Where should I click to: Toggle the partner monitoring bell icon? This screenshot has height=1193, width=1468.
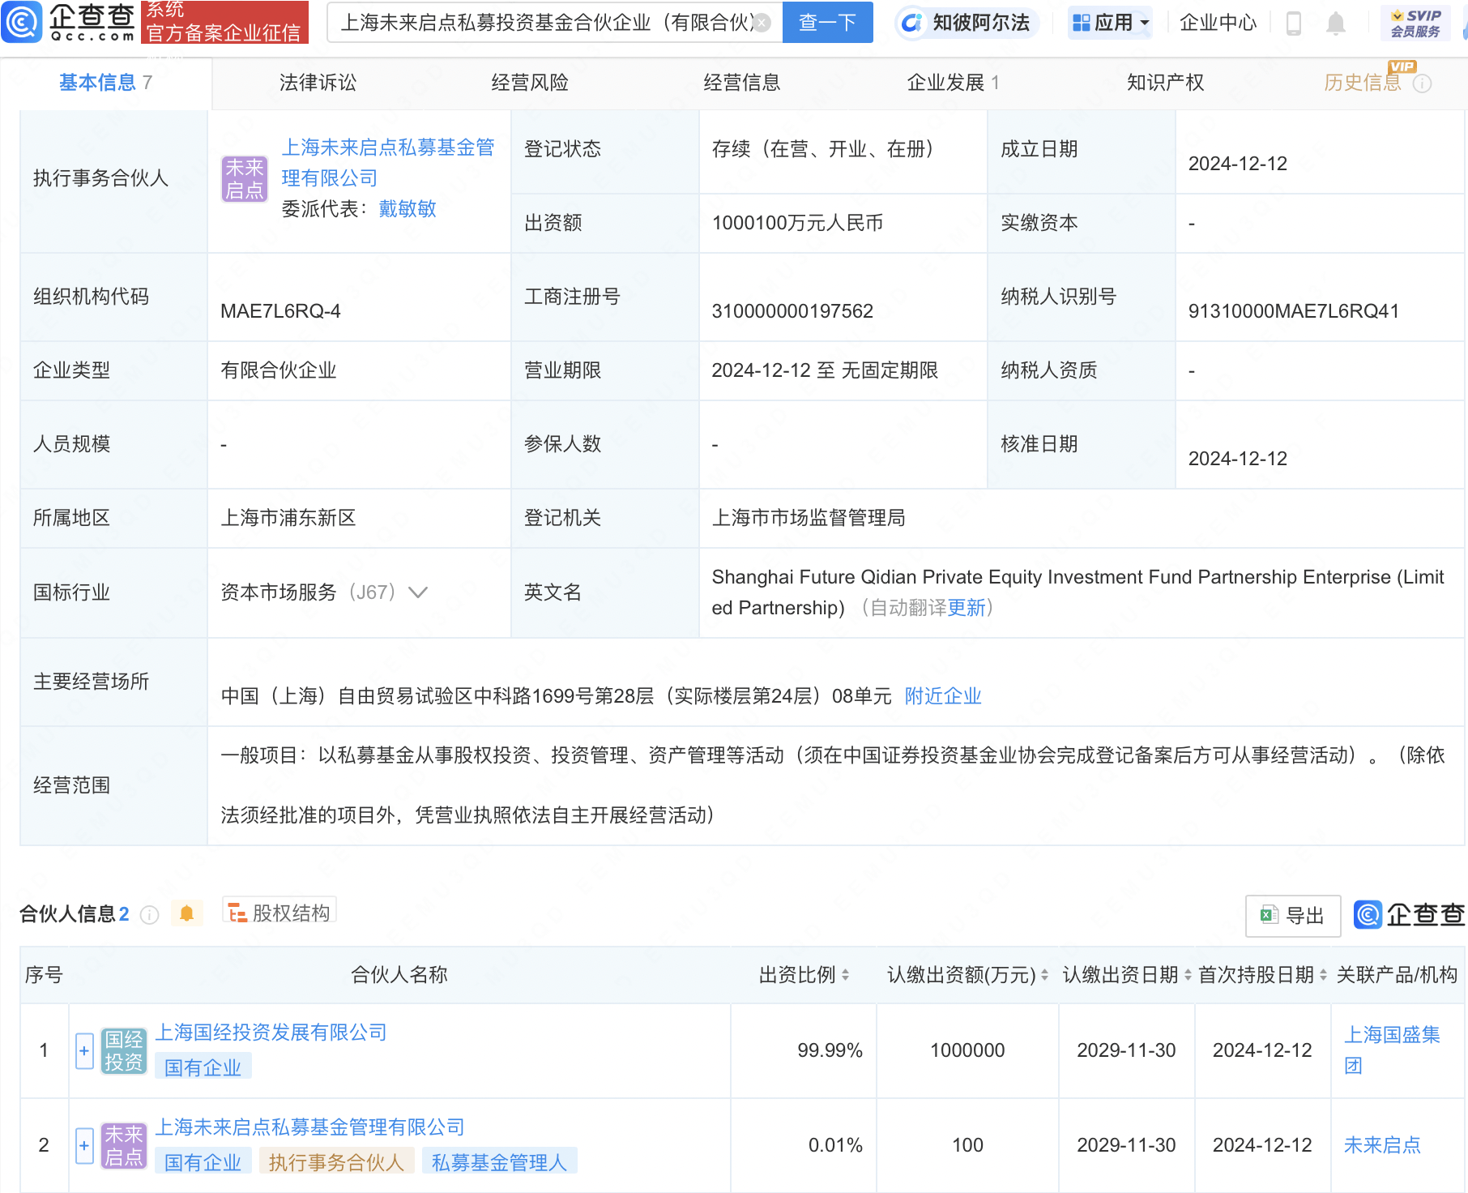[186, 913]
